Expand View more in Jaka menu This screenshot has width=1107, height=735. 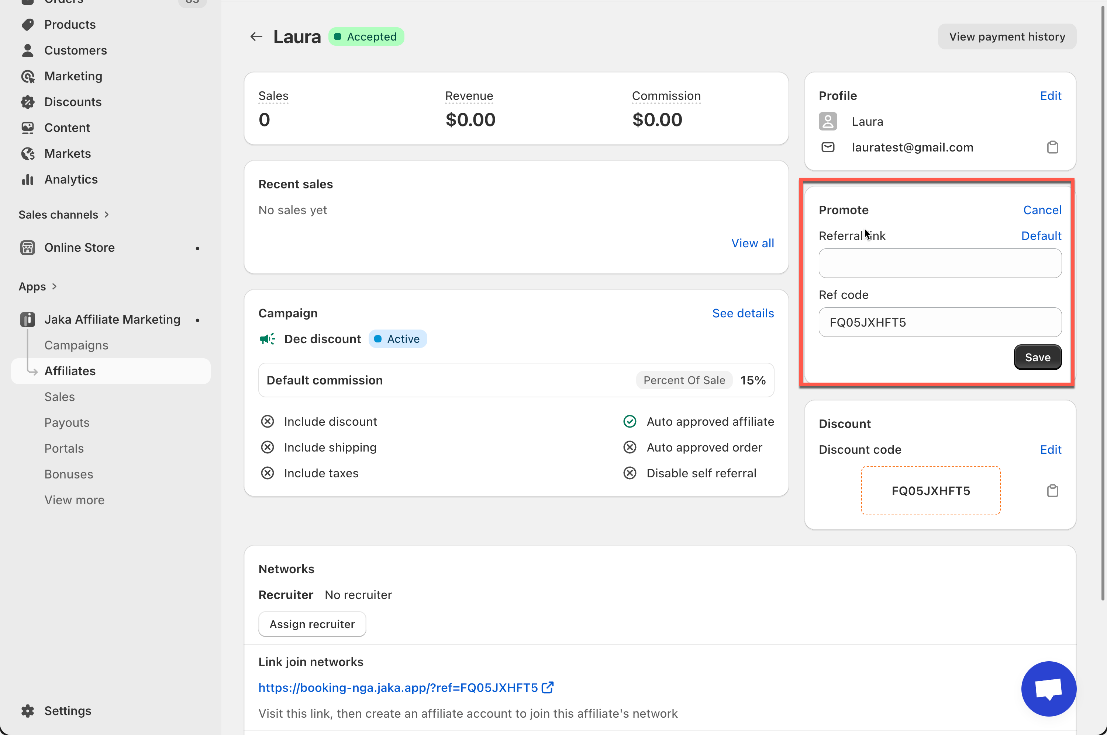coord(74,500)
